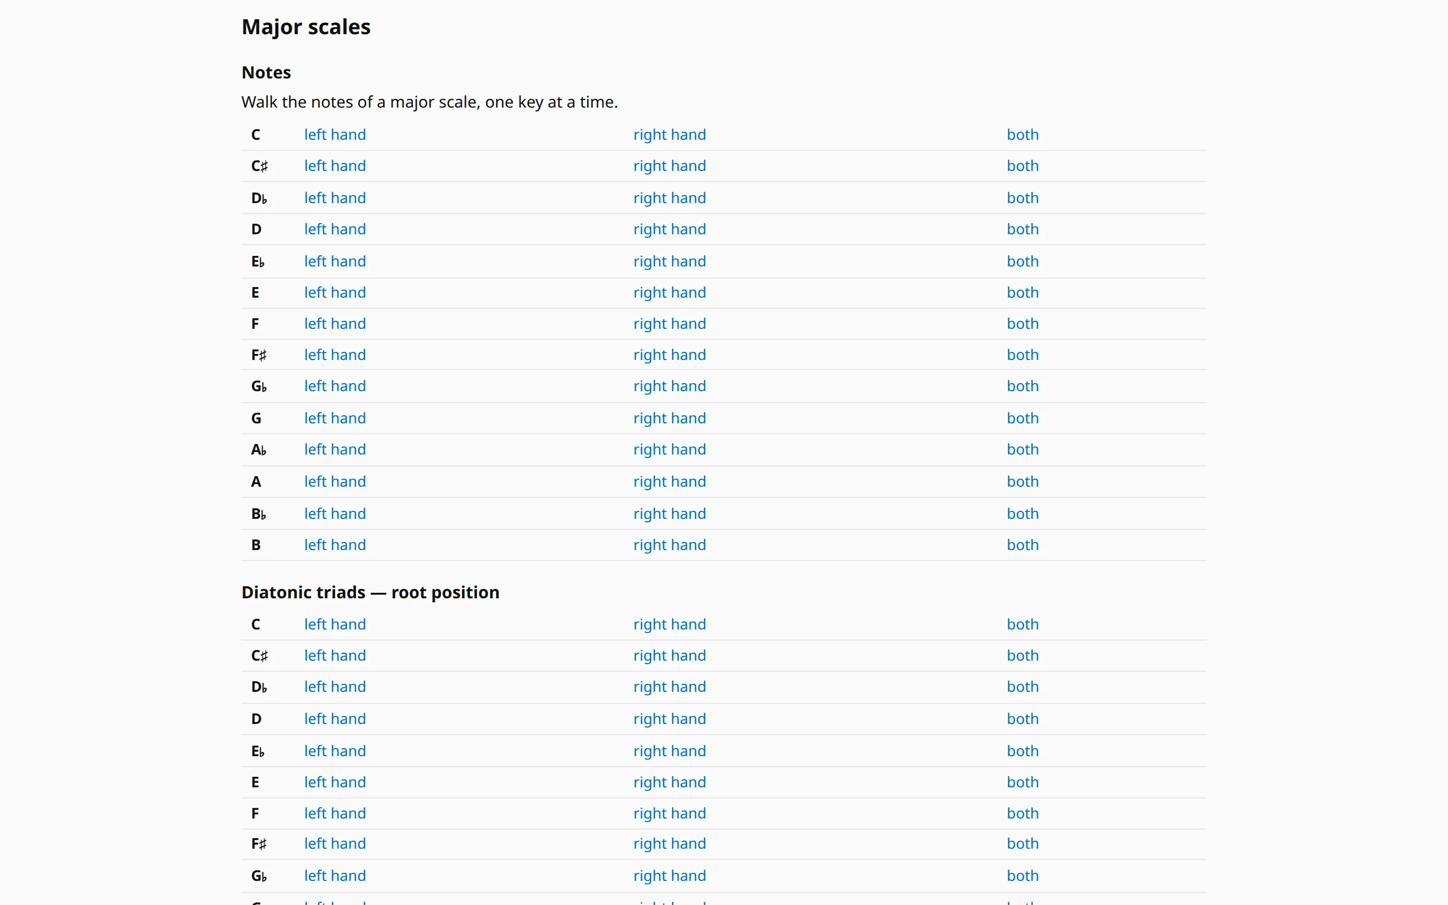Open left hand notes for F scale
The width and height of the screenshot is (1448, 905).
pyautogui.click(x=334, y=324)
